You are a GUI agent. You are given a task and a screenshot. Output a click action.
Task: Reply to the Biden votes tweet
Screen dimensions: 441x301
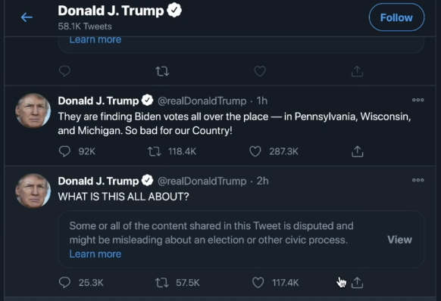coord(64,151)
